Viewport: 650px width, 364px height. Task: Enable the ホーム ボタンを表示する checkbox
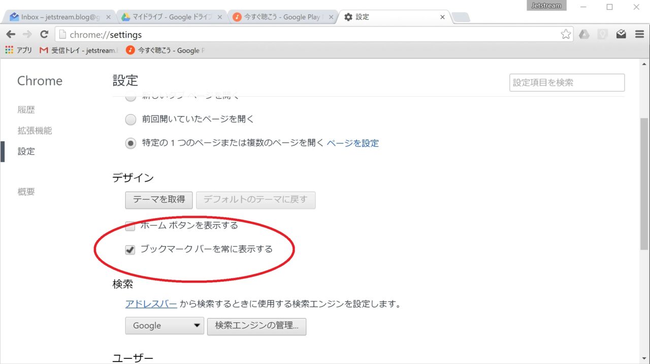[131, 226]
